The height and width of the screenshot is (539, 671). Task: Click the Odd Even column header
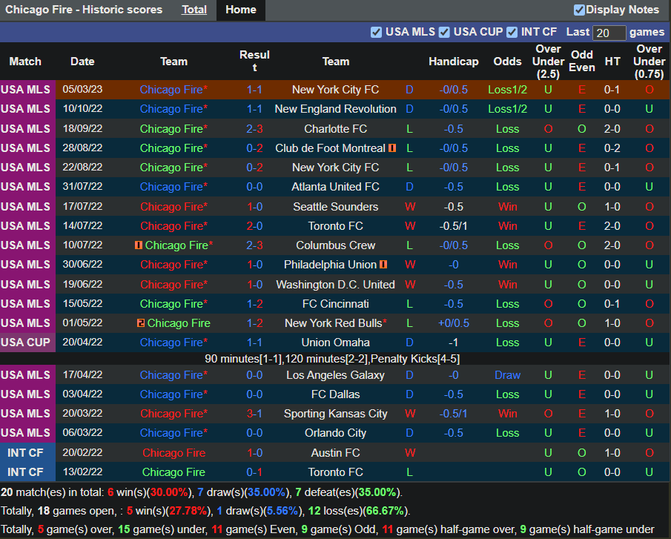pyautogui.click(x=581, y=62)
